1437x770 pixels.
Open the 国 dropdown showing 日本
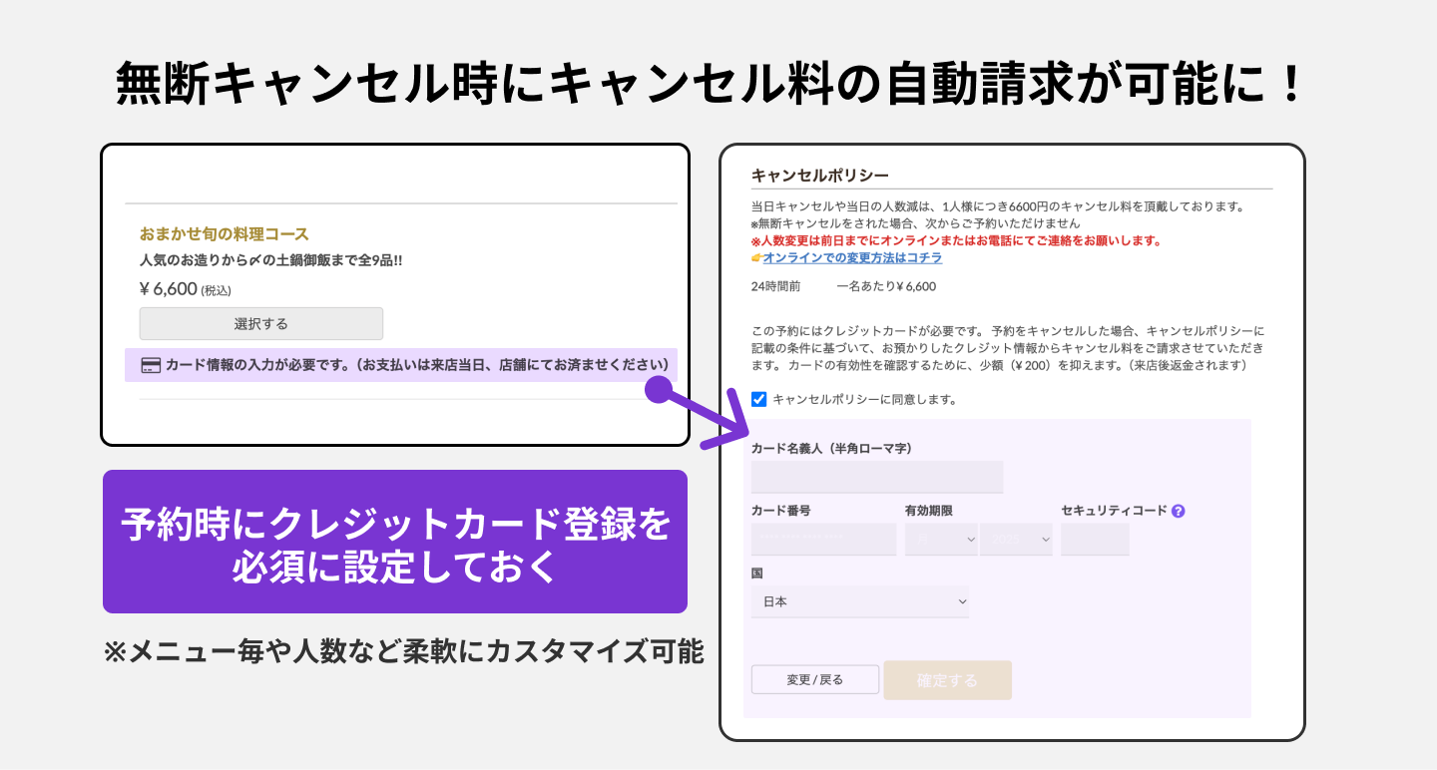(x=860, y=601)
